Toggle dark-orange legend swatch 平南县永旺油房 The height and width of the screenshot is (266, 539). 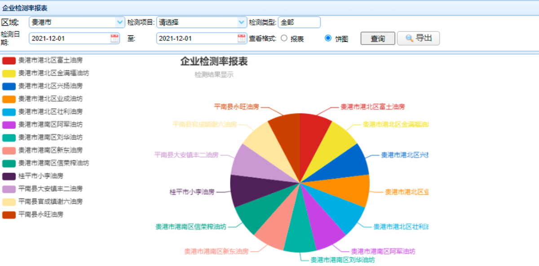click(x=9, y=215)
